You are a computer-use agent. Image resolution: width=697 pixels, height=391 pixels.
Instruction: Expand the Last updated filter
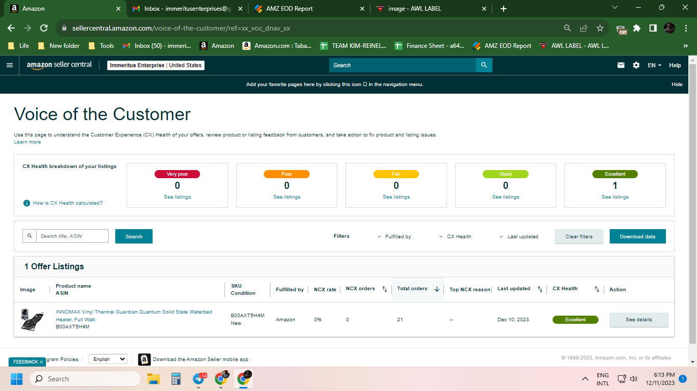coord(519,237)
